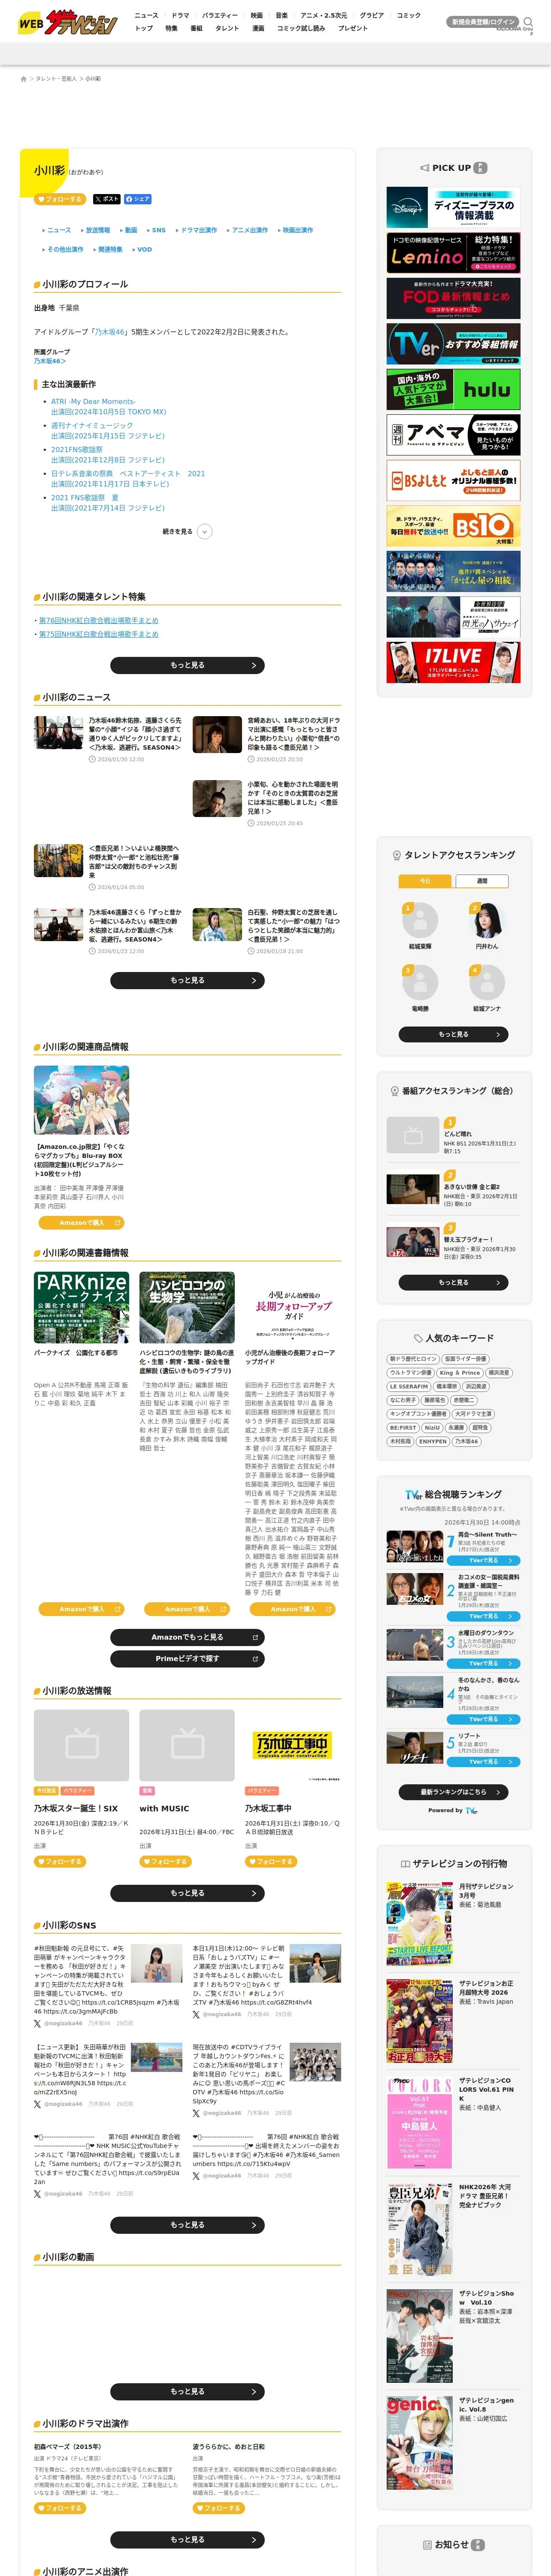The height and width of the screenshot is (2576, 551).
Task: Open the グラビア header menu
Action: tap(372, 16)
